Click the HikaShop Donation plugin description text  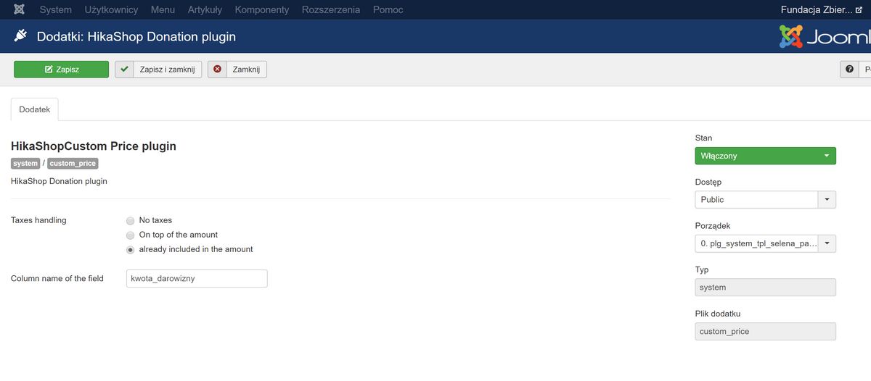tap(59, 181)
